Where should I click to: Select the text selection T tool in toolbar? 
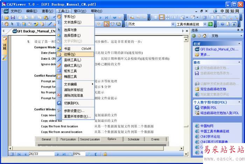(18, 24)
